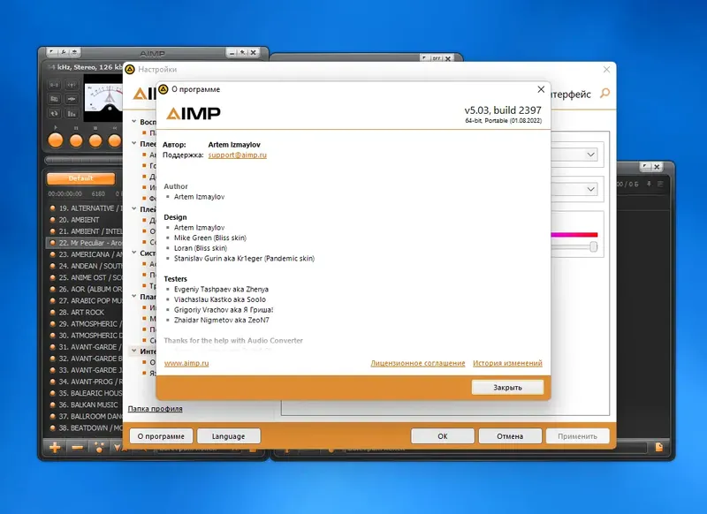Click the AIMP icon beside Настройки title
Screen dimensions: 707x514
click(130, 70)
